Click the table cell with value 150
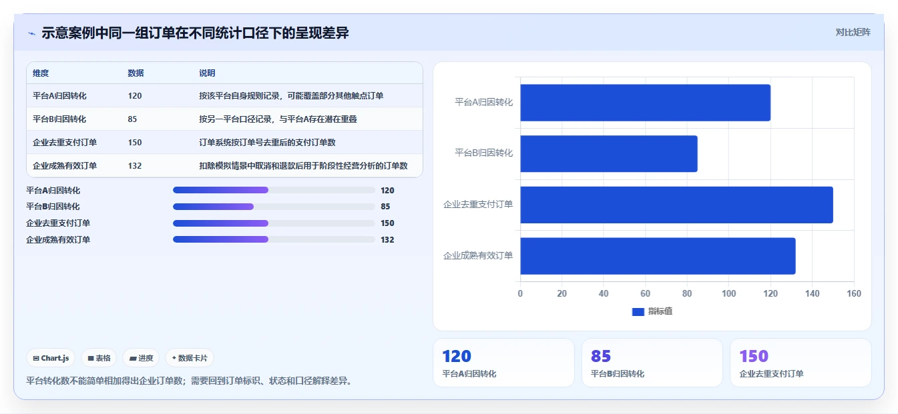The width and height of the screenshot is (898, 414). coord(135,143)
